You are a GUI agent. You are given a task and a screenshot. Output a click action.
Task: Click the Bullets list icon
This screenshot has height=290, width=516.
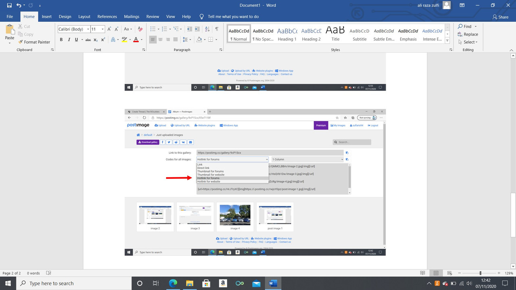click(x=153, y=29)
